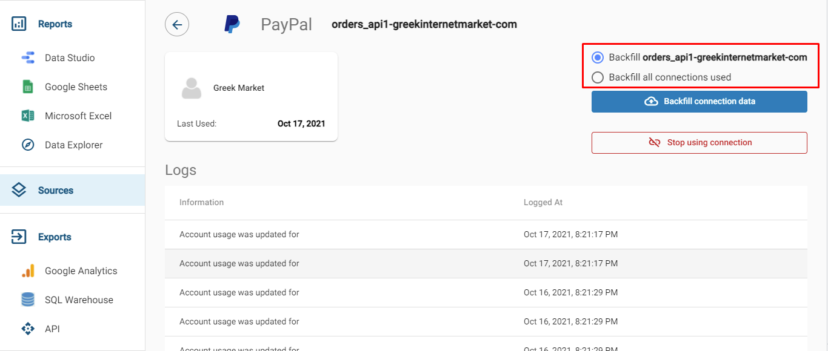Image resolution: width=828 pixels, height=351 pixels.
Task: Click the Information column header
Action: (x=201, y=203)
